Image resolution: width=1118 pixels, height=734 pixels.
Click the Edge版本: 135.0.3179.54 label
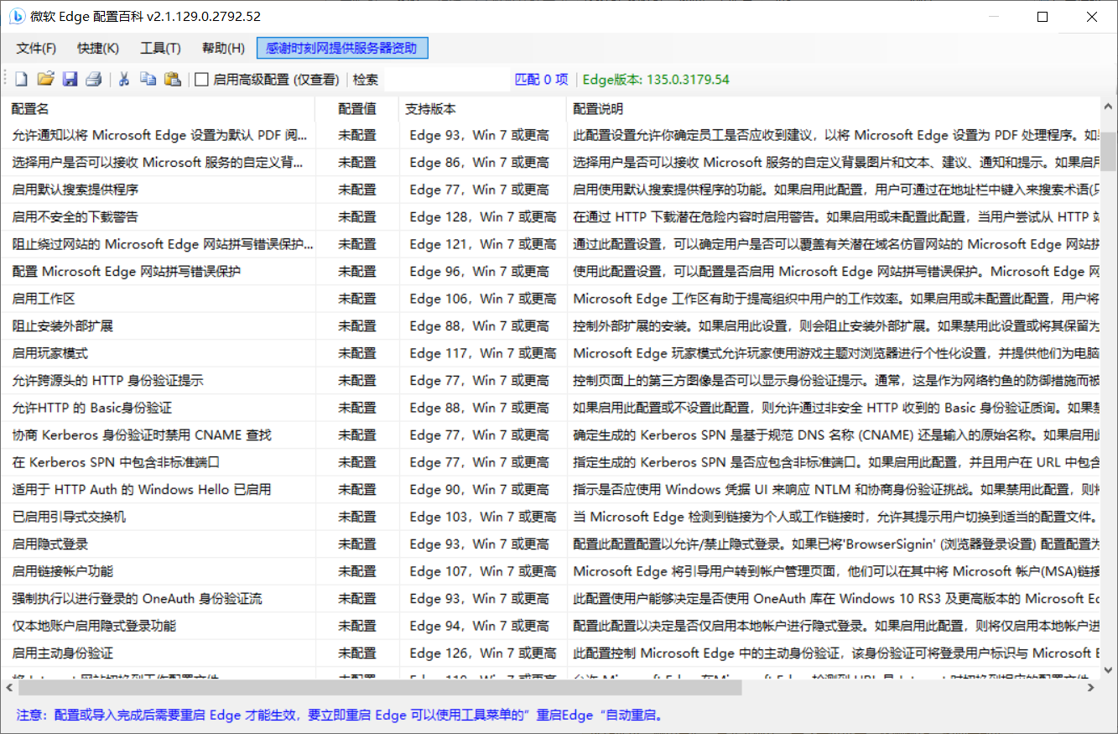[656, 80]
